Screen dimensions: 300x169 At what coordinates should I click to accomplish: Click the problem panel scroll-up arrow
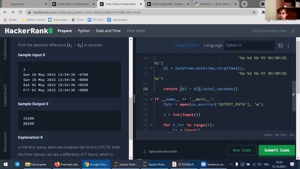pyautogui.click(x=131, y=39)
